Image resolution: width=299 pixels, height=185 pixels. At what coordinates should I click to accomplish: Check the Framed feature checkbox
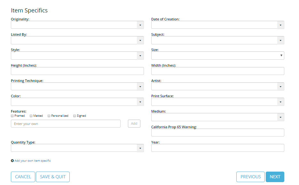[12, 116]
